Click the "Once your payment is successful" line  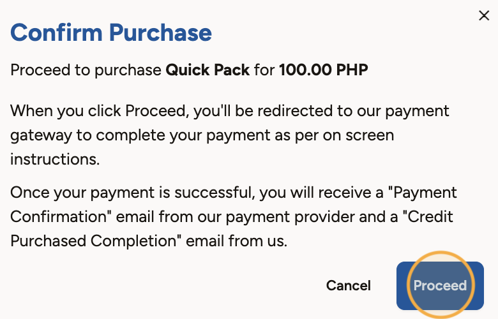click(x=133, y=193)
